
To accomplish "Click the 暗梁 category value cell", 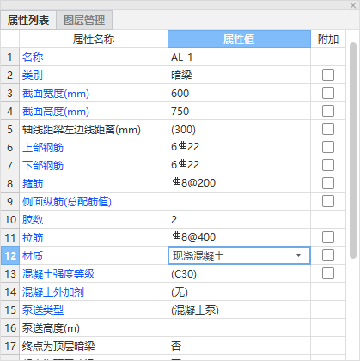I will 239,75.
